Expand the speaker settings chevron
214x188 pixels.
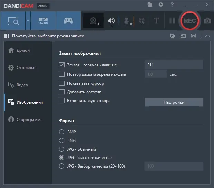tap(111, 26)
